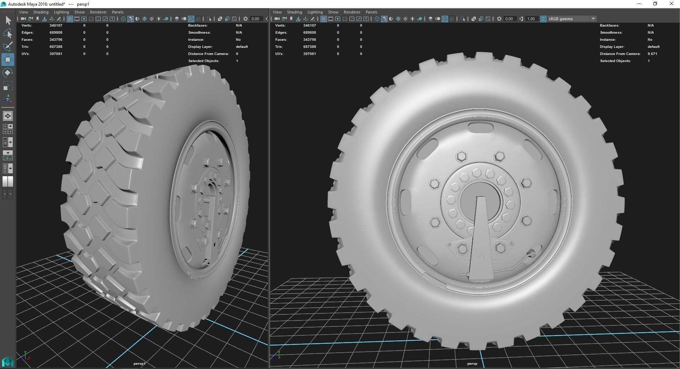Image resolution: width=680 pixels, height=369 pixels.
Task: Click grease pencil icon in right viewport
Action: pyautogui.click(x=313, y=19)
